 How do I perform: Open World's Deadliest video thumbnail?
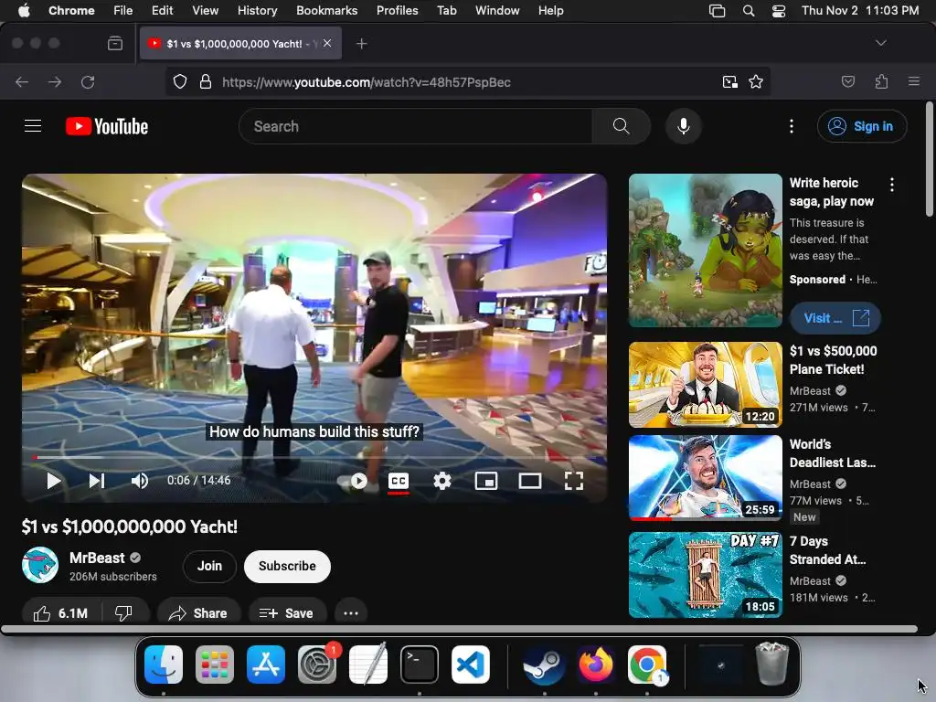706,477
